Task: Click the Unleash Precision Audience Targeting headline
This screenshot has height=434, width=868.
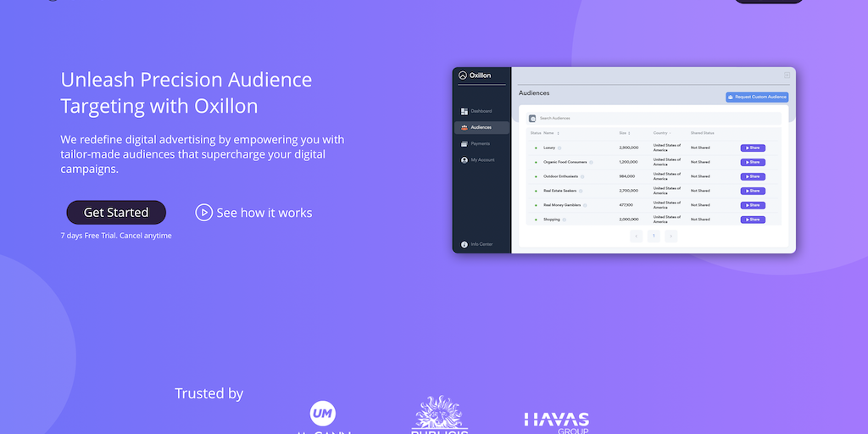Action: coord(186,92)
